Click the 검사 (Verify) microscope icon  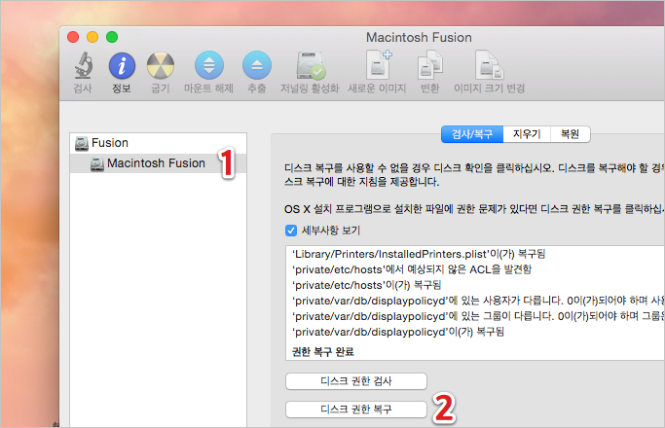click(83, 66)
